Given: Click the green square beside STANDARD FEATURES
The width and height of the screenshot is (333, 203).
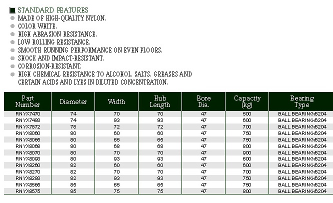Looking at the screenshot, I should pyautogui.click(x=13, y=10).
